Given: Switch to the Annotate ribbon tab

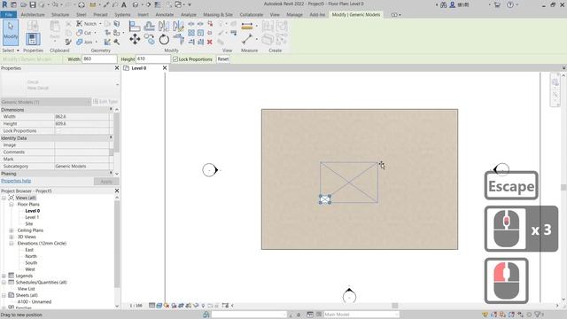Looking at the screenshot, I should pyautogui.click(x=165, y=14).
